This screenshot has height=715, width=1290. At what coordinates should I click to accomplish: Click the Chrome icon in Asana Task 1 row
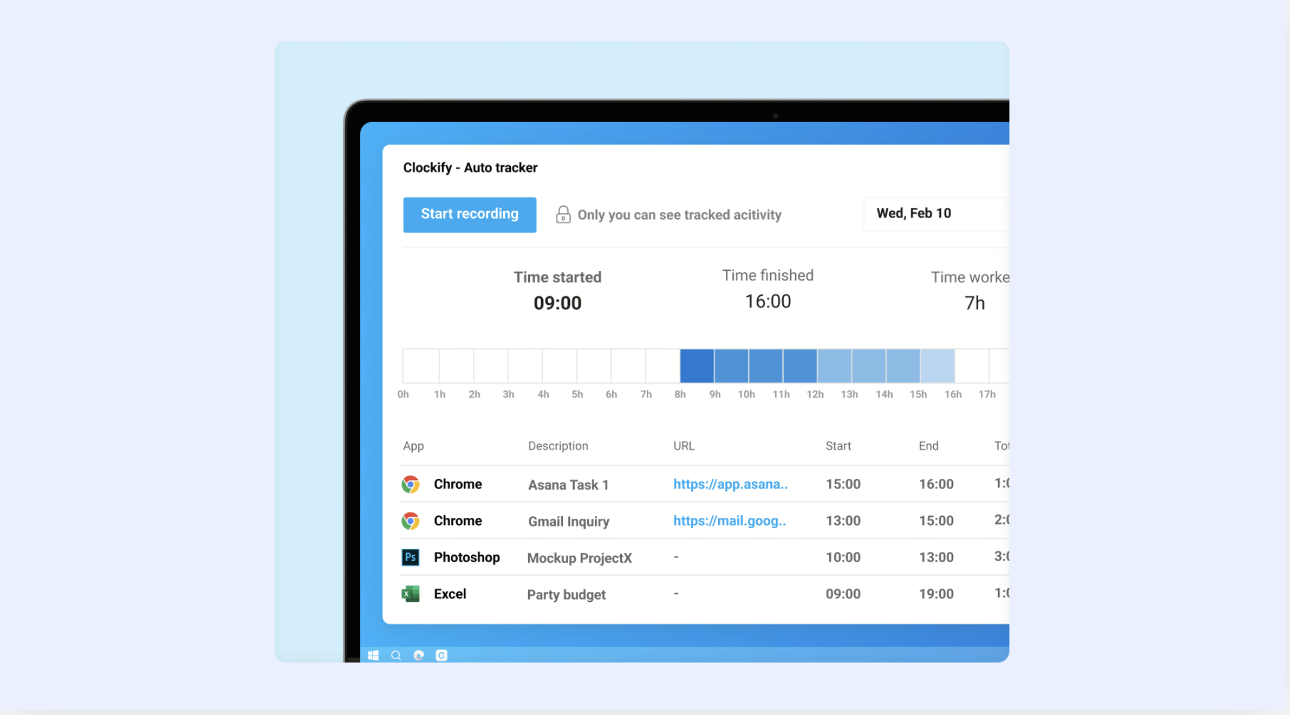pyautogui.click(x=411, y=484)
